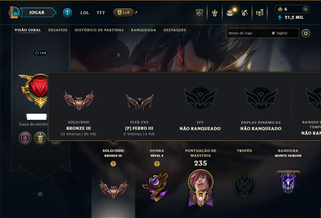This screenshot has width=321, height=218.
Task: Click the plus icon to buy RP
Action: pyautogui.click(x=305, y=9)
